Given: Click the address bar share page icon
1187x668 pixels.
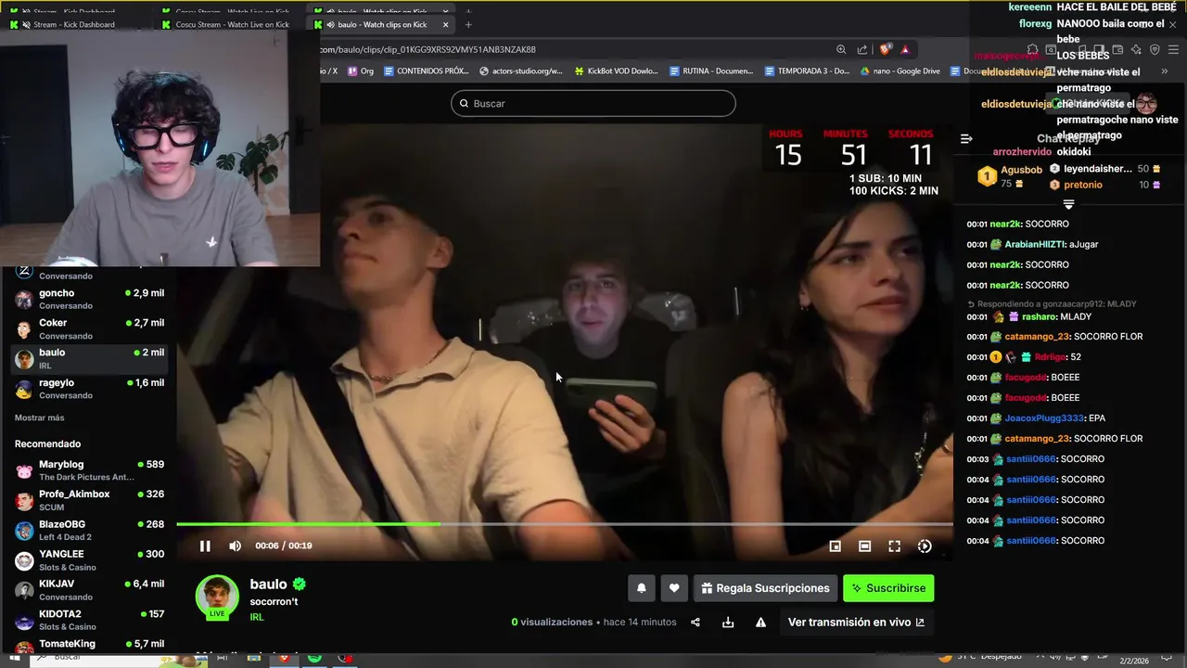Looking at the screenshot, I should click(x=862, y=49).
